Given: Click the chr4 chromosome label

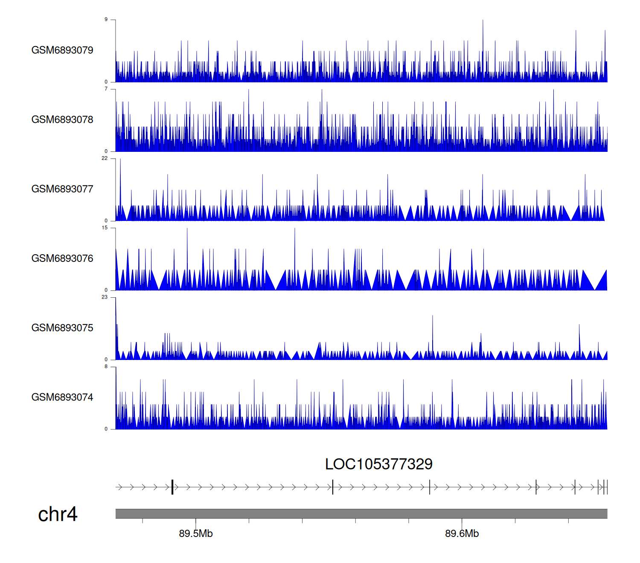Looking at the screenshot, I should [x=58, y=514].
